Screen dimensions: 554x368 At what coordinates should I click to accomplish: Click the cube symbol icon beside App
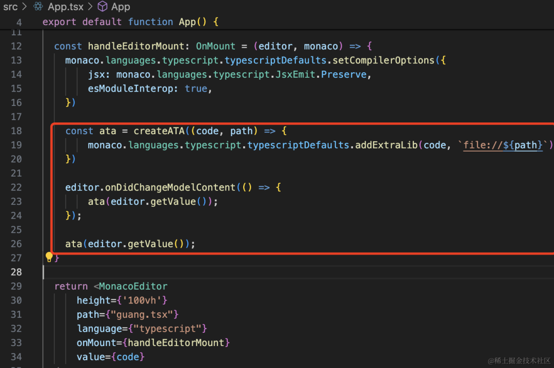[x=103, y=6]
